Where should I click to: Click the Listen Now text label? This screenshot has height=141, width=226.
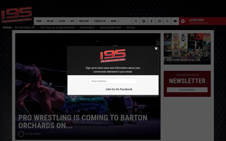tap(196, 20)
